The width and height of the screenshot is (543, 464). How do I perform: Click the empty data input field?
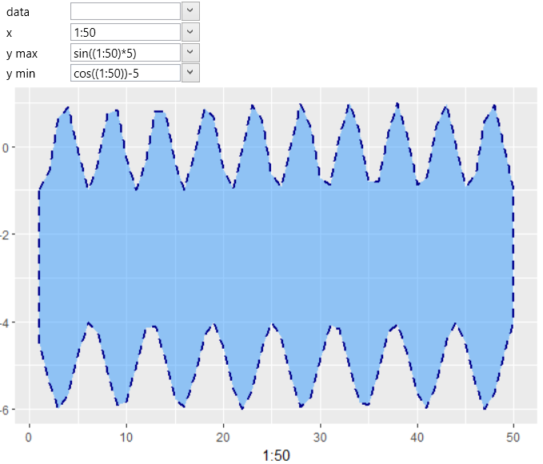[x=126, y=11]
